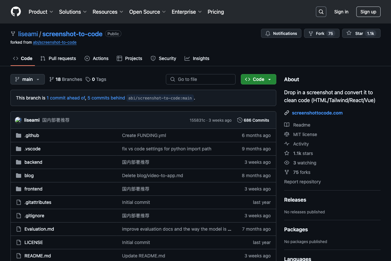Open the improve evaluation docs commit message

[177, 229]
